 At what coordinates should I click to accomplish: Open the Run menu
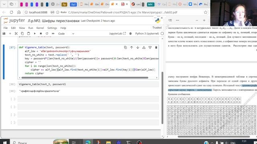pos(31,28)
